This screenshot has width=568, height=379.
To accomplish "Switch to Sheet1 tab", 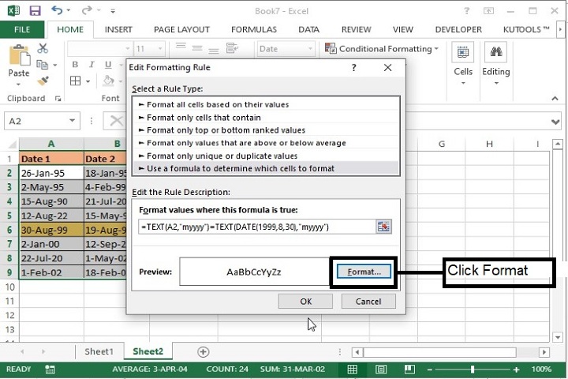I will point(99,351).
